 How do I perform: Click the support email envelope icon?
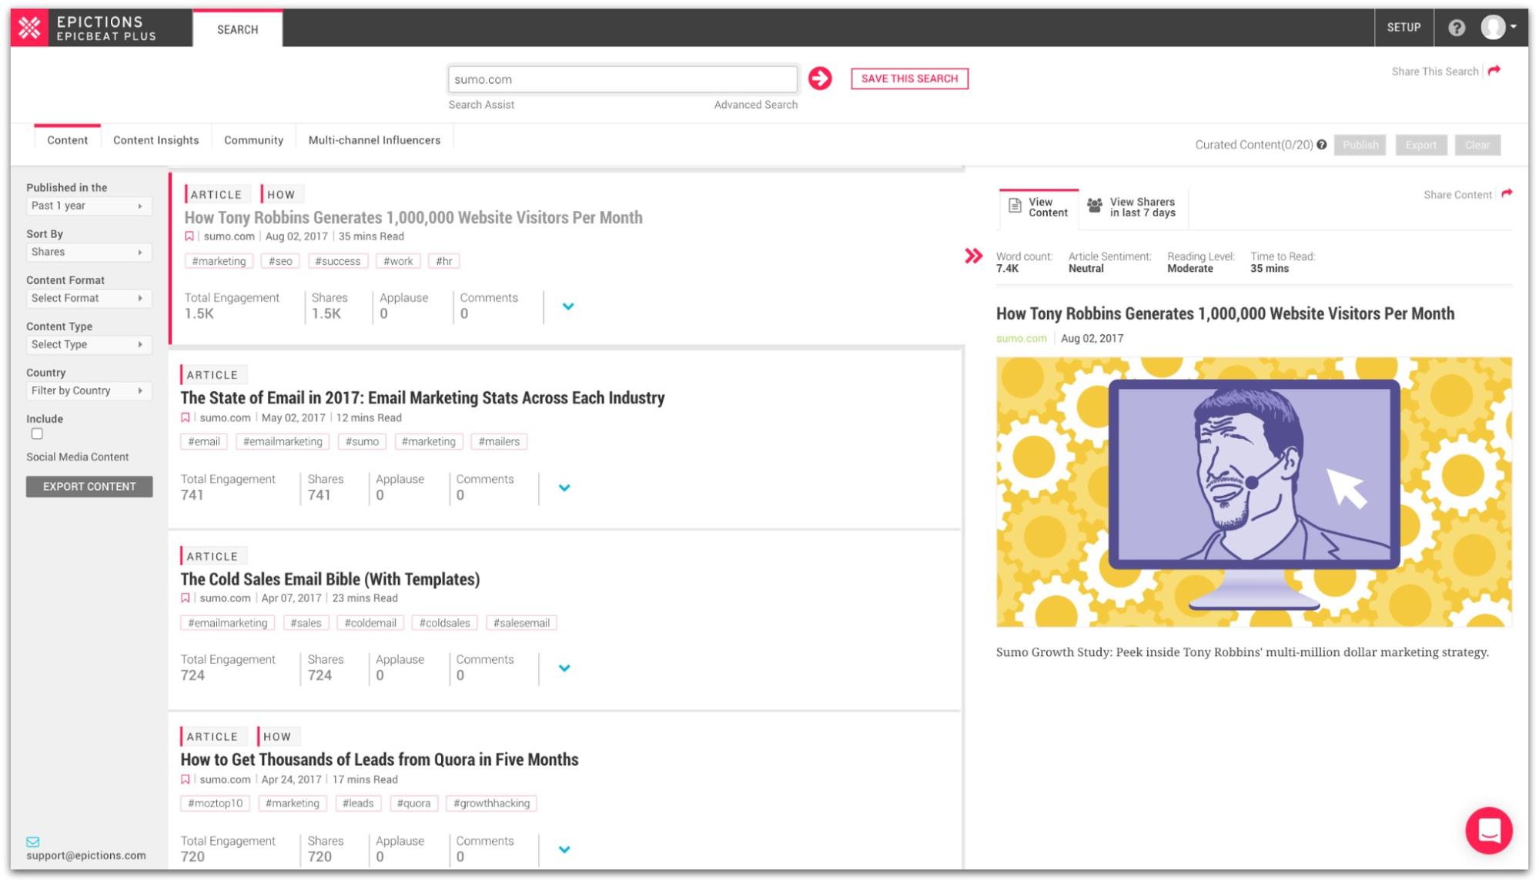click(x=33, y=842)
